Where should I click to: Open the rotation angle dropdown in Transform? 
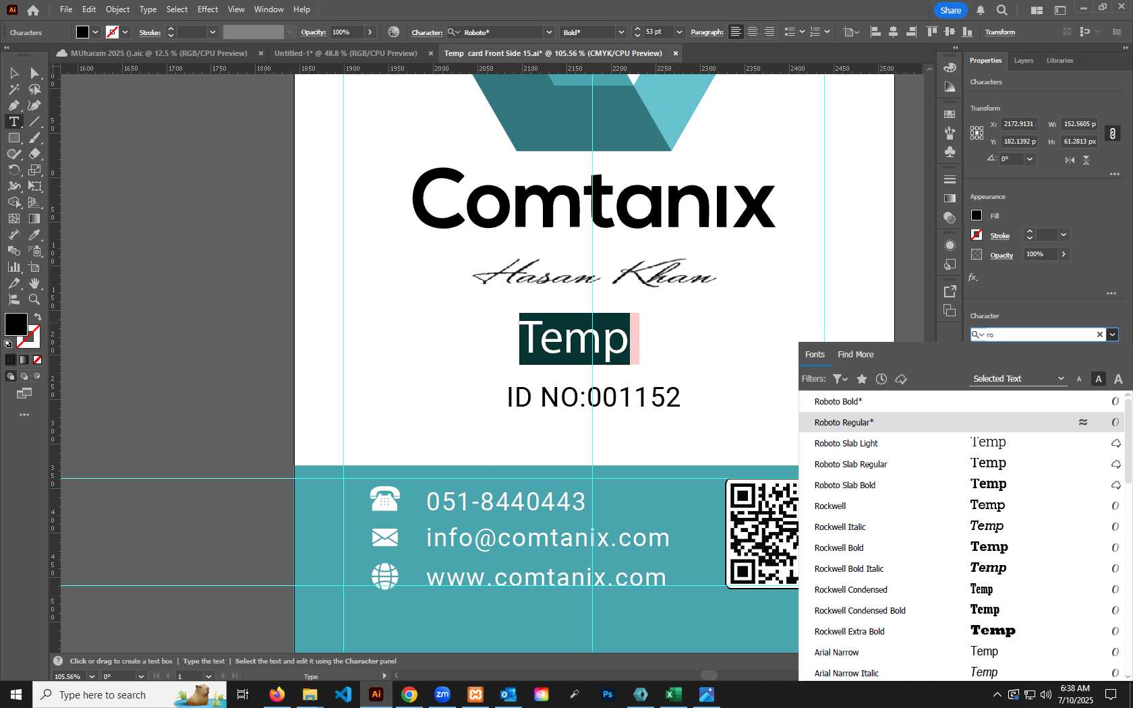tap(1030, 158)
